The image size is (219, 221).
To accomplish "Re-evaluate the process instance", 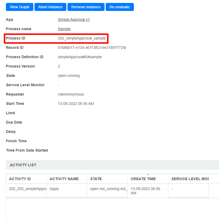I will (120, 7).
